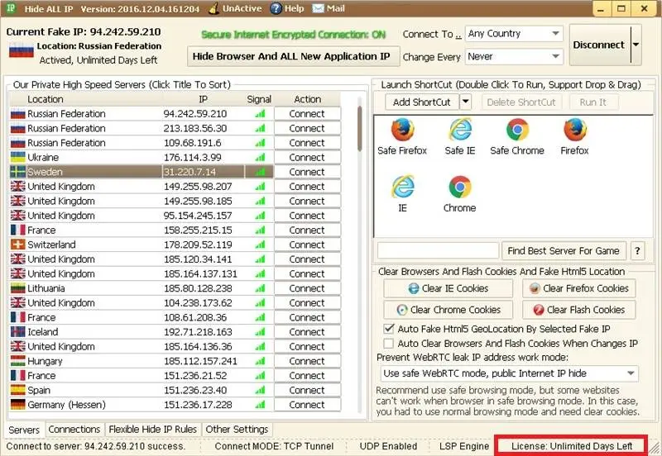
Task: Select the Hungary row location text
Action: pos(45,361)
